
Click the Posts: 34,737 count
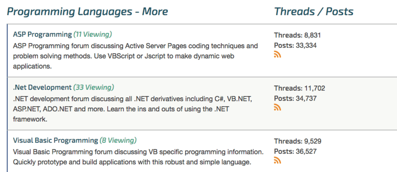click(x=295, y=98)
